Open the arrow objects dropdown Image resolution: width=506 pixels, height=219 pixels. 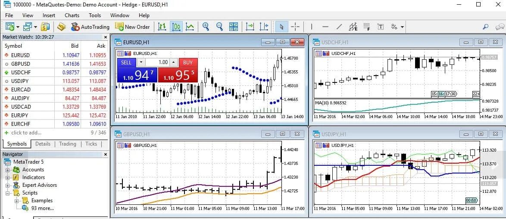point(403,27)
